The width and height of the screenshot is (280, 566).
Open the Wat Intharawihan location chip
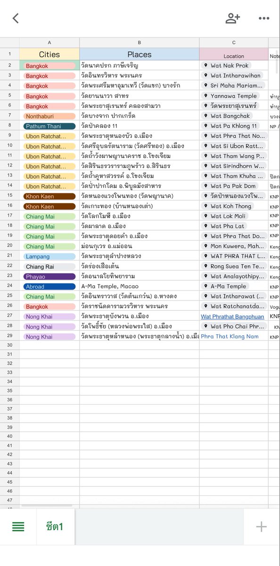coord(232,75)
